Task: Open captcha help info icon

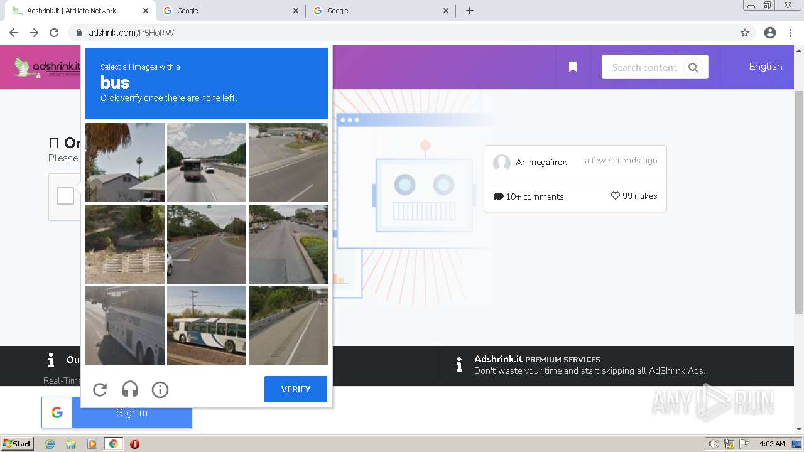Action: [160, 390]
